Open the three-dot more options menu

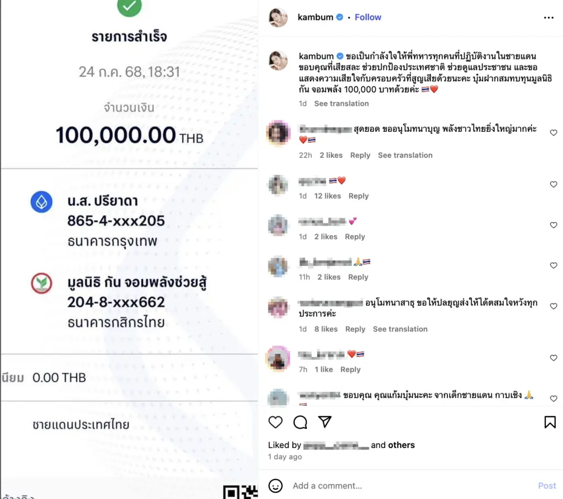[549, 18]
